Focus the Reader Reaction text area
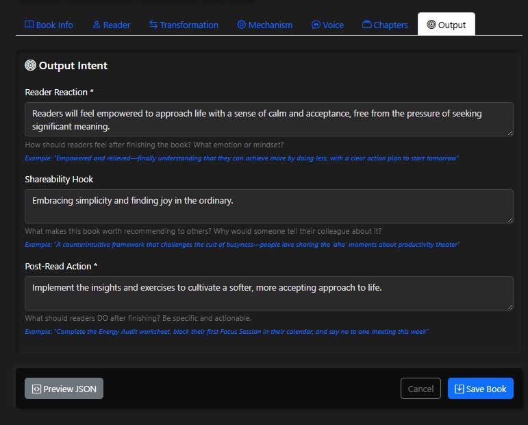Image resolution: width=528 pixels, height=425 pixels. point(268,119)
